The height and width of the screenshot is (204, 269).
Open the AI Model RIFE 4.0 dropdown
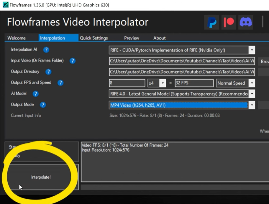[x=252, y=94]
